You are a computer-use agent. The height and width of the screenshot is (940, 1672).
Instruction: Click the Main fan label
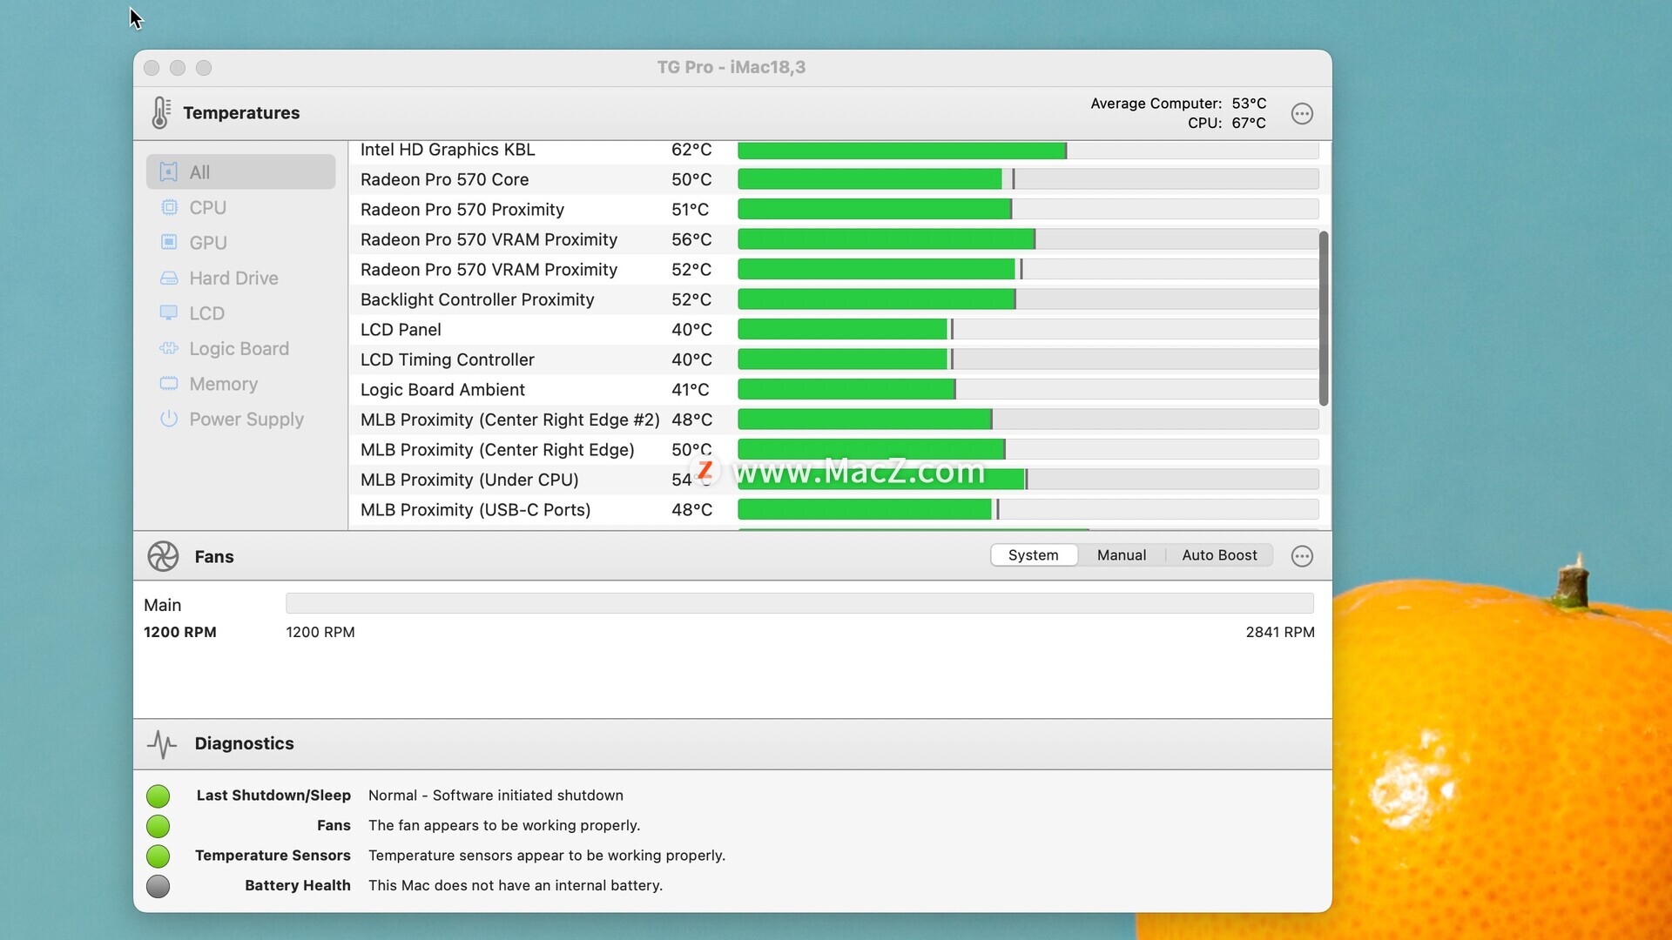(x=163, y=605)
